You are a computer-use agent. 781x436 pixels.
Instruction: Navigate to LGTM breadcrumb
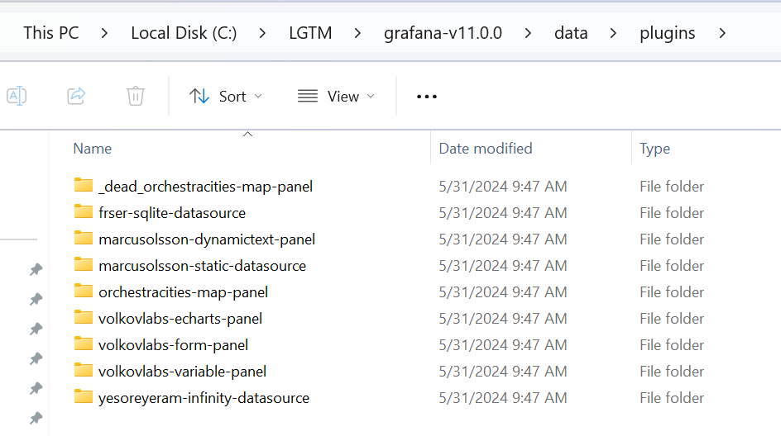(310, 33)
